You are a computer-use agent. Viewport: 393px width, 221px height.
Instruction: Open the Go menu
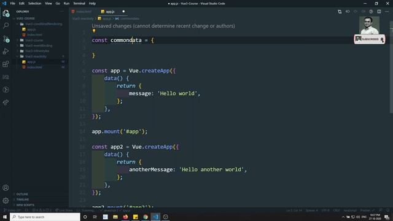(x=58, y=4)
